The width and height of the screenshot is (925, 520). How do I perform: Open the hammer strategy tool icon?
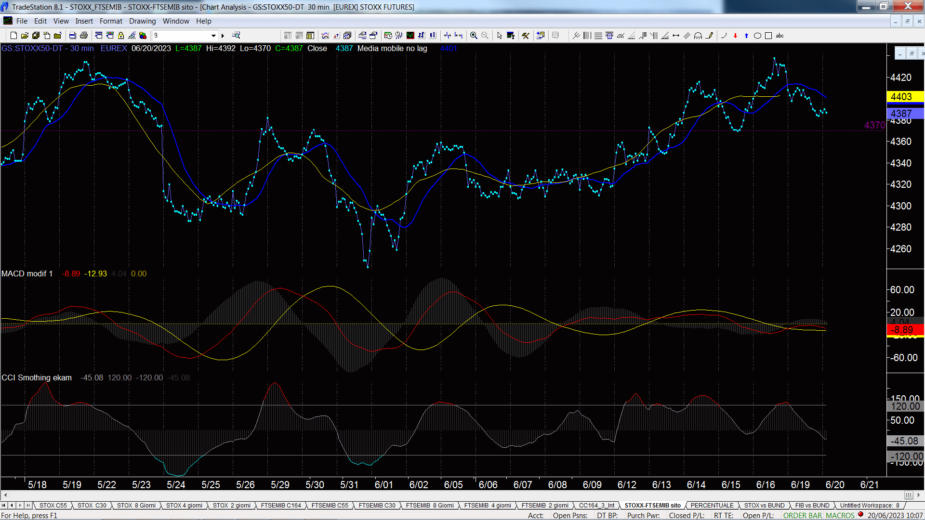point(526,36)
